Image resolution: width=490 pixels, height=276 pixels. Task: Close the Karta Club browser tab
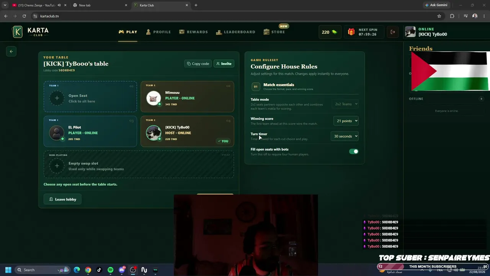click(187, 5)
